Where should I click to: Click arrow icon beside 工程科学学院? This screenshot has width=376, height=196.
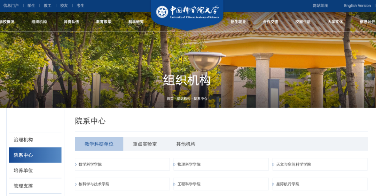[x=175, y=184]
